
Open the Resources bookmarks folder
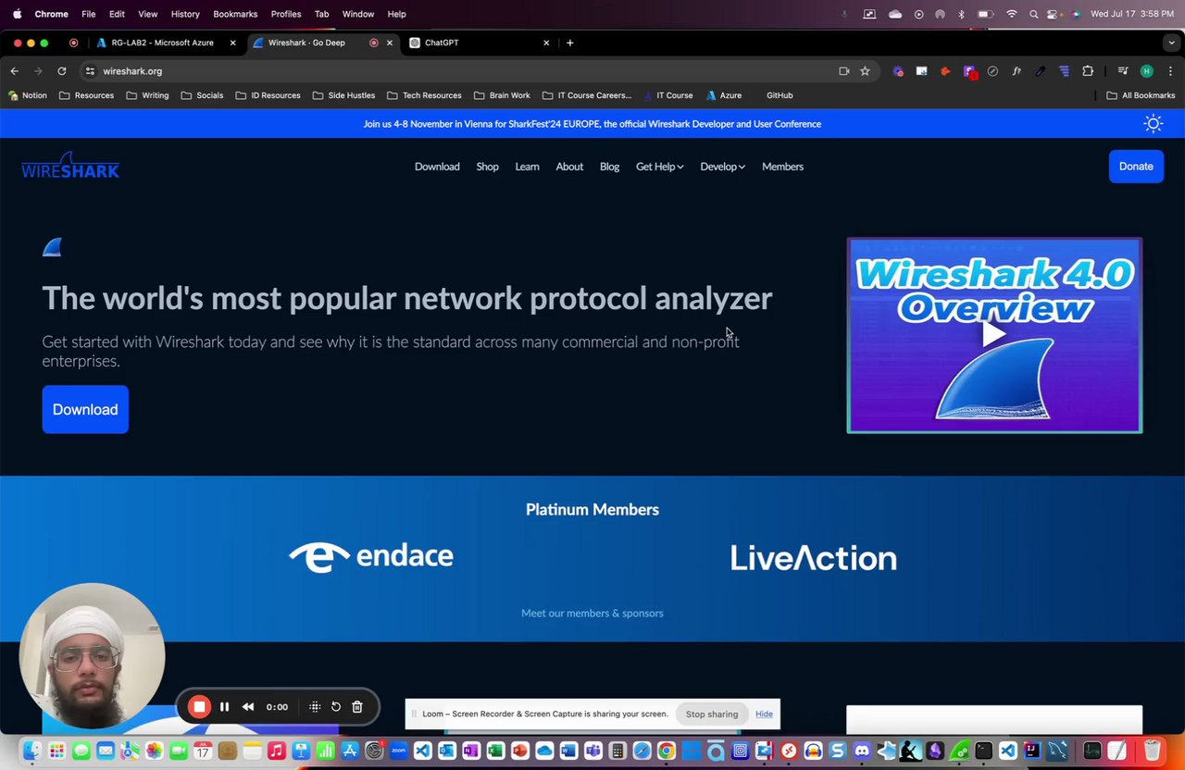[86, 95]
